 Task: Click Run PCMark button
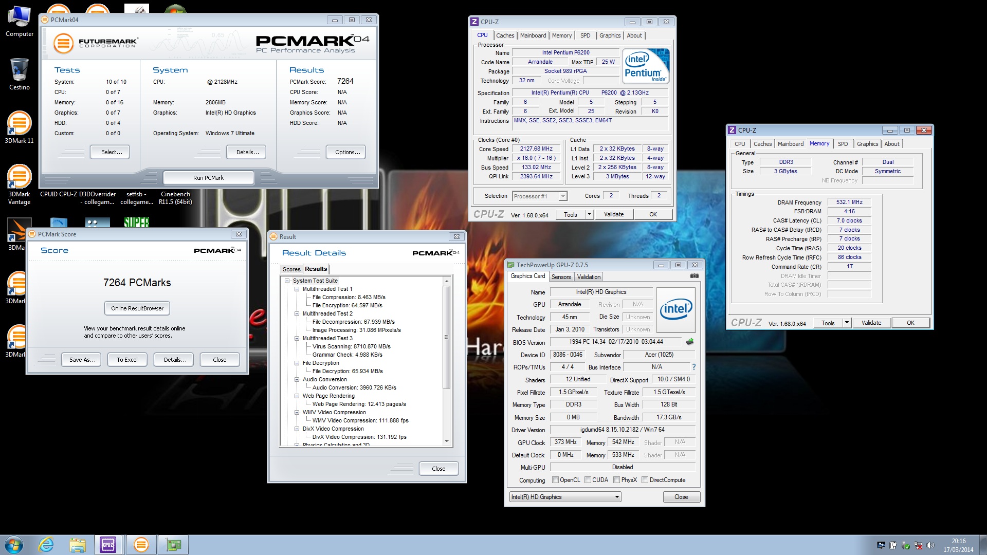208,178
